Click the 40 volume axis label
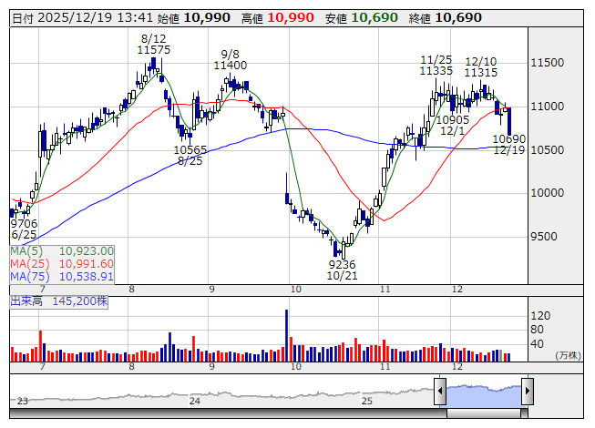 coord(537,344)
